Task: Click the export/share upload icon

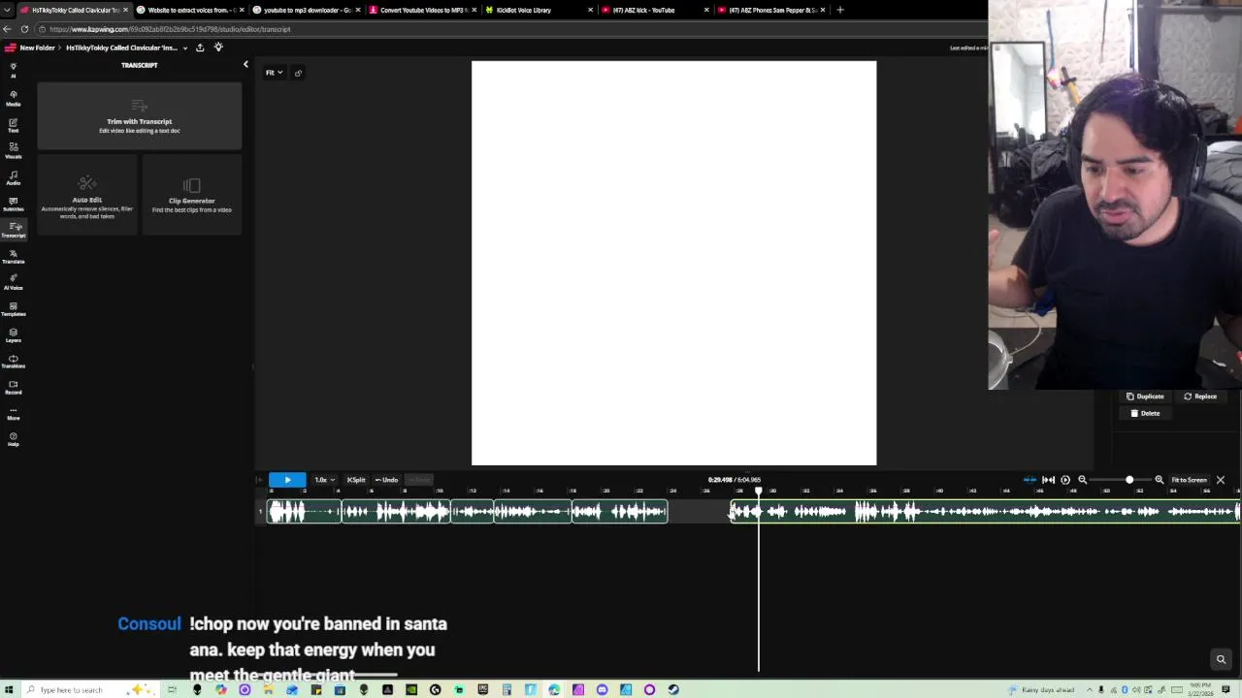Action: (x=200, y=48)
